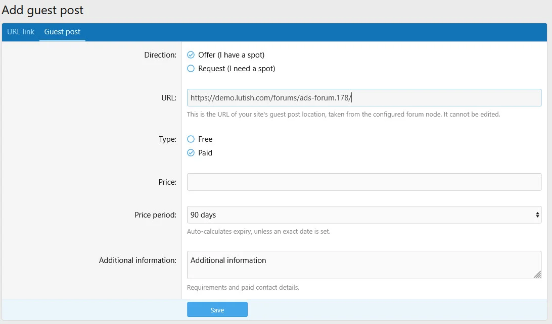Click the 'Direction:' label
The image size is (552, 324).
point(160,55)
